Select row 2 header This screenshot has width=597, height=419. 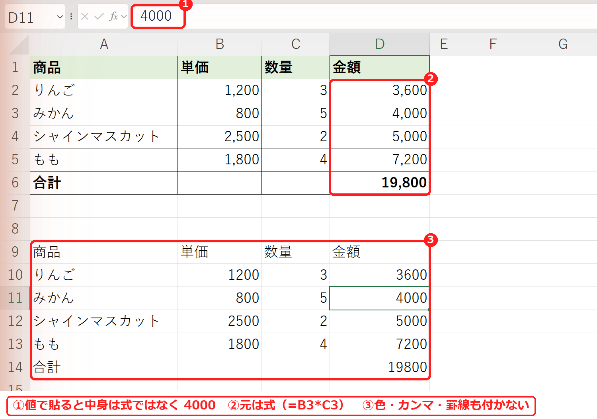point(15,90)
